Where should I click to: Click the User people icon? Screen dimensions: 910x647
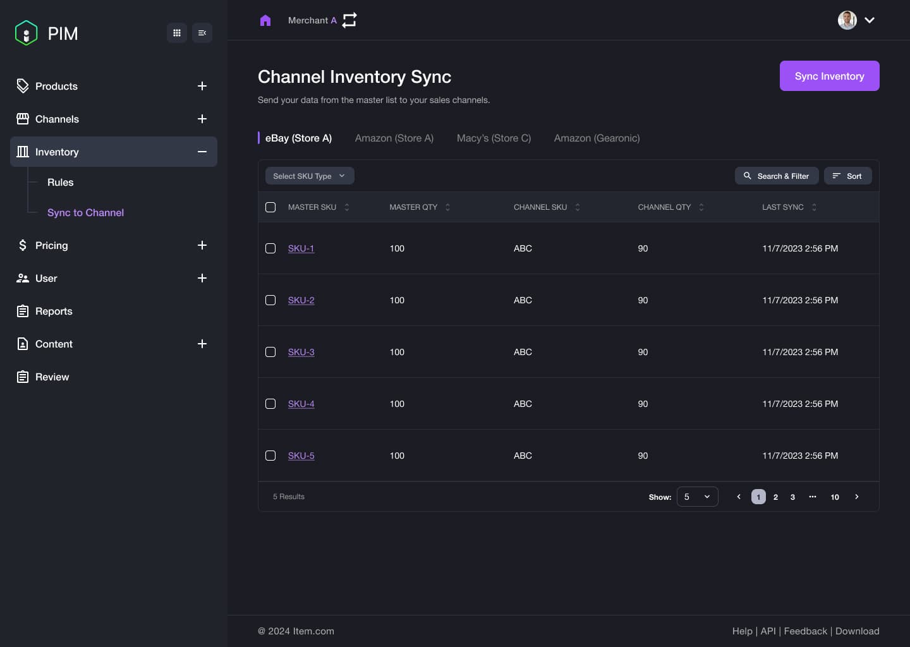point(23,278)
